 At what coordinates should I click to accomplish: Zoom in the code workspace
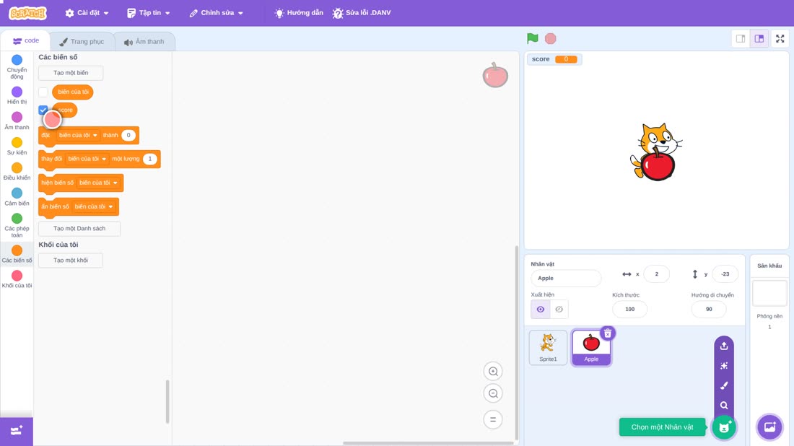pyautogui.click(x=493, y=371)
